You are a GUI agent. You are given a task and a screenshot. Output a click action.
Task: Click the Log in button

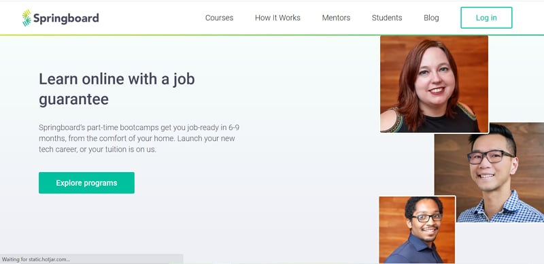point(486,18)
